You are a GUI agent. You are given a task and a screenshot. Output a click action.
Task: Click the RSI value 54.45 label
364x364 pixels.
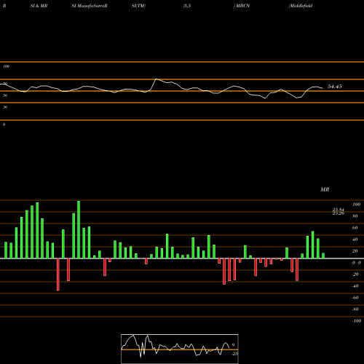(335, 87)
